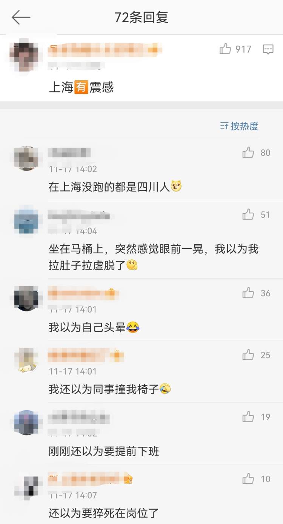Tap the comment 我还以为同事撞我椅子
The image size is (283, 524).
(110, 389)
